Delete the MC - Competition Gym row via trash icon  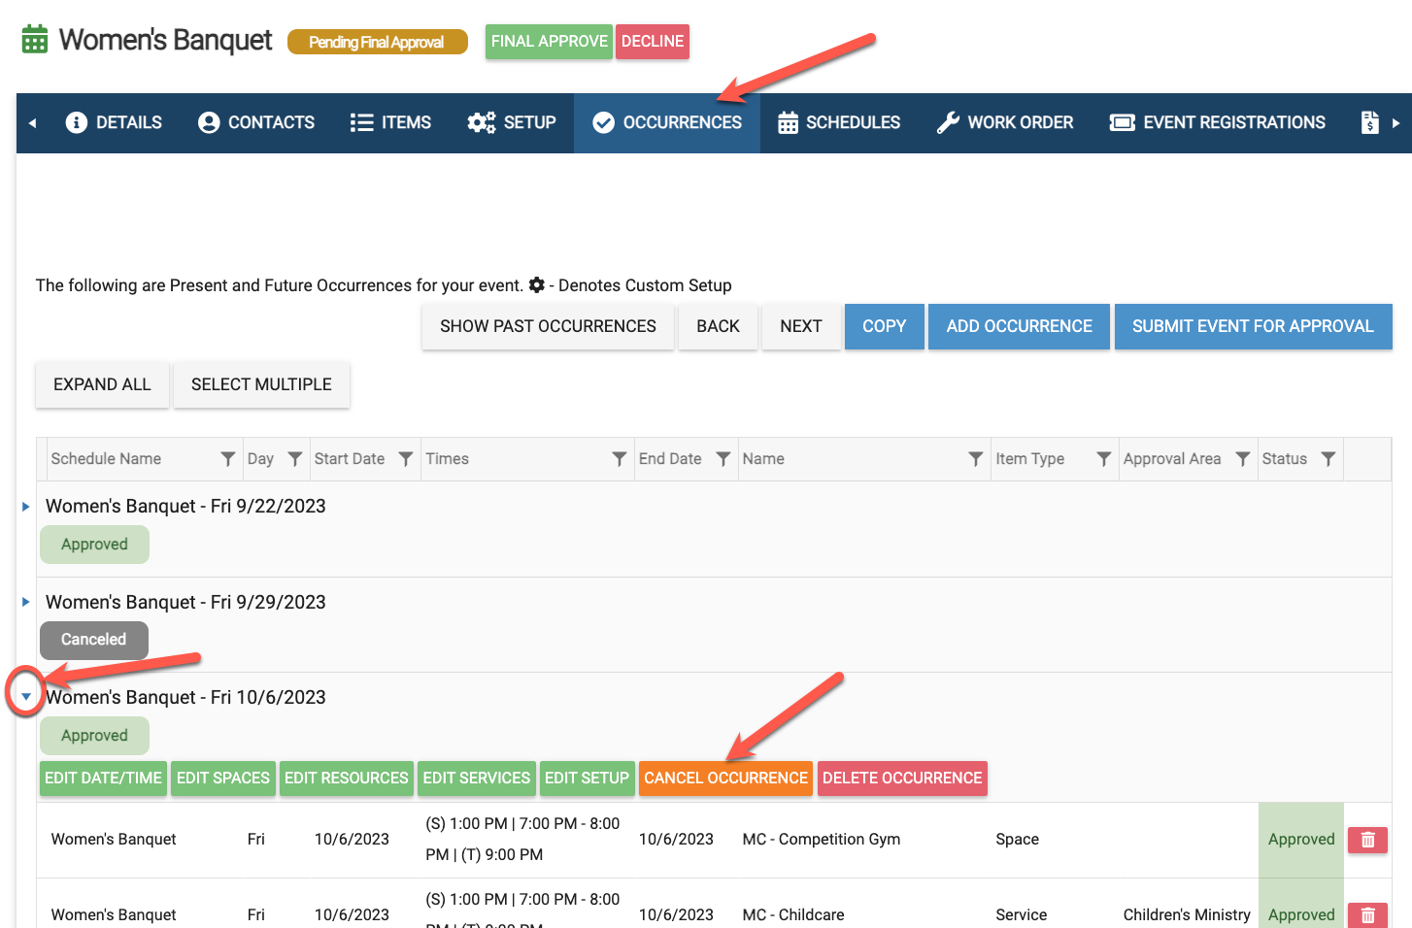pos(1367,840)
